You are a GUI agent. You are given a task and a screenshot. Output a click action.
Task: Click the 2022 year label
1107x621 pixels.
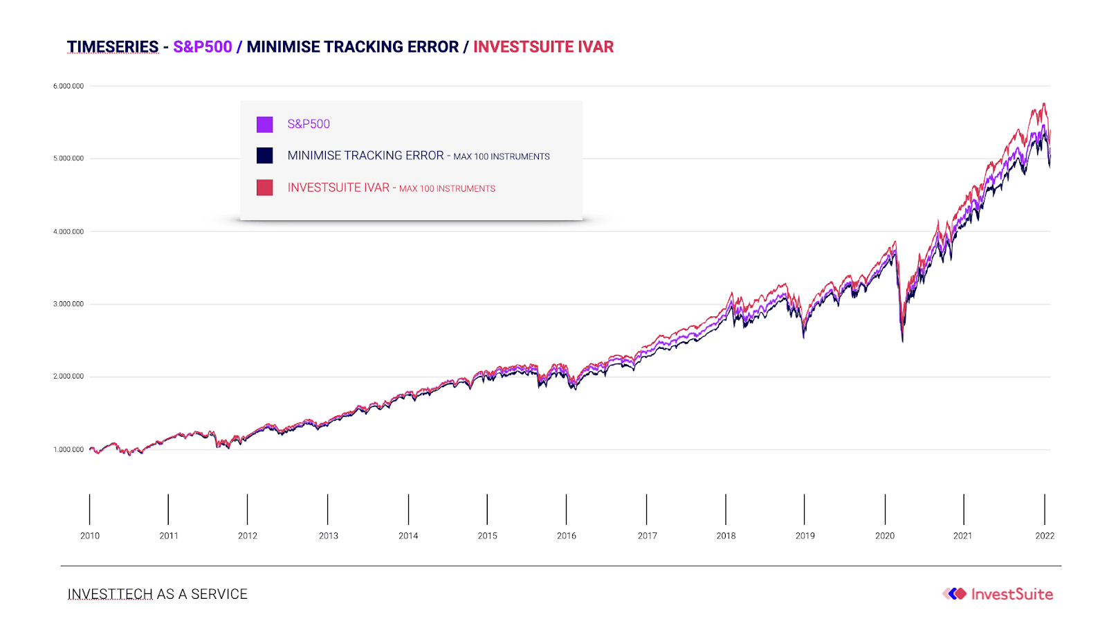[1045, 536]
